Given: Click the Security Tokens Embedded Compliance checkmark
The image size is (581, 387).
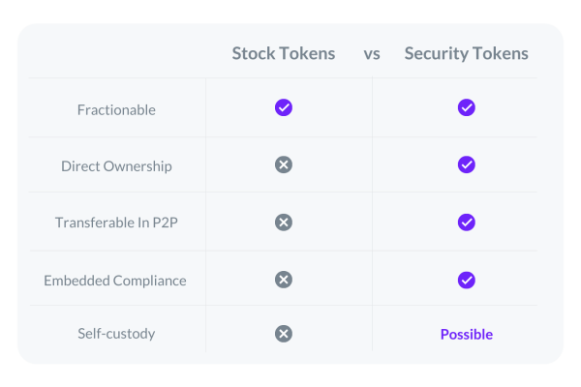Looking at the screenshot, I should [x=467, y=280].
